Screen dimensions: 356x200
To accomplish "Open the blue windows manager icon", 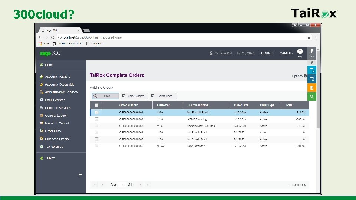I will (x=312, y=70).
